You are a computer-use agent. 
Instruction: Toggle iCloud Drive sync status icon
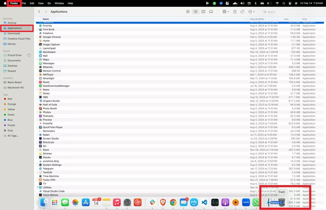point(29,55)
